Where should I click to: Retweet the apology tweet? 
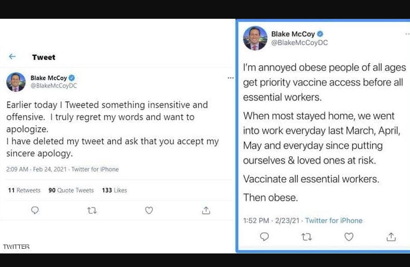(x=92, y=210)
